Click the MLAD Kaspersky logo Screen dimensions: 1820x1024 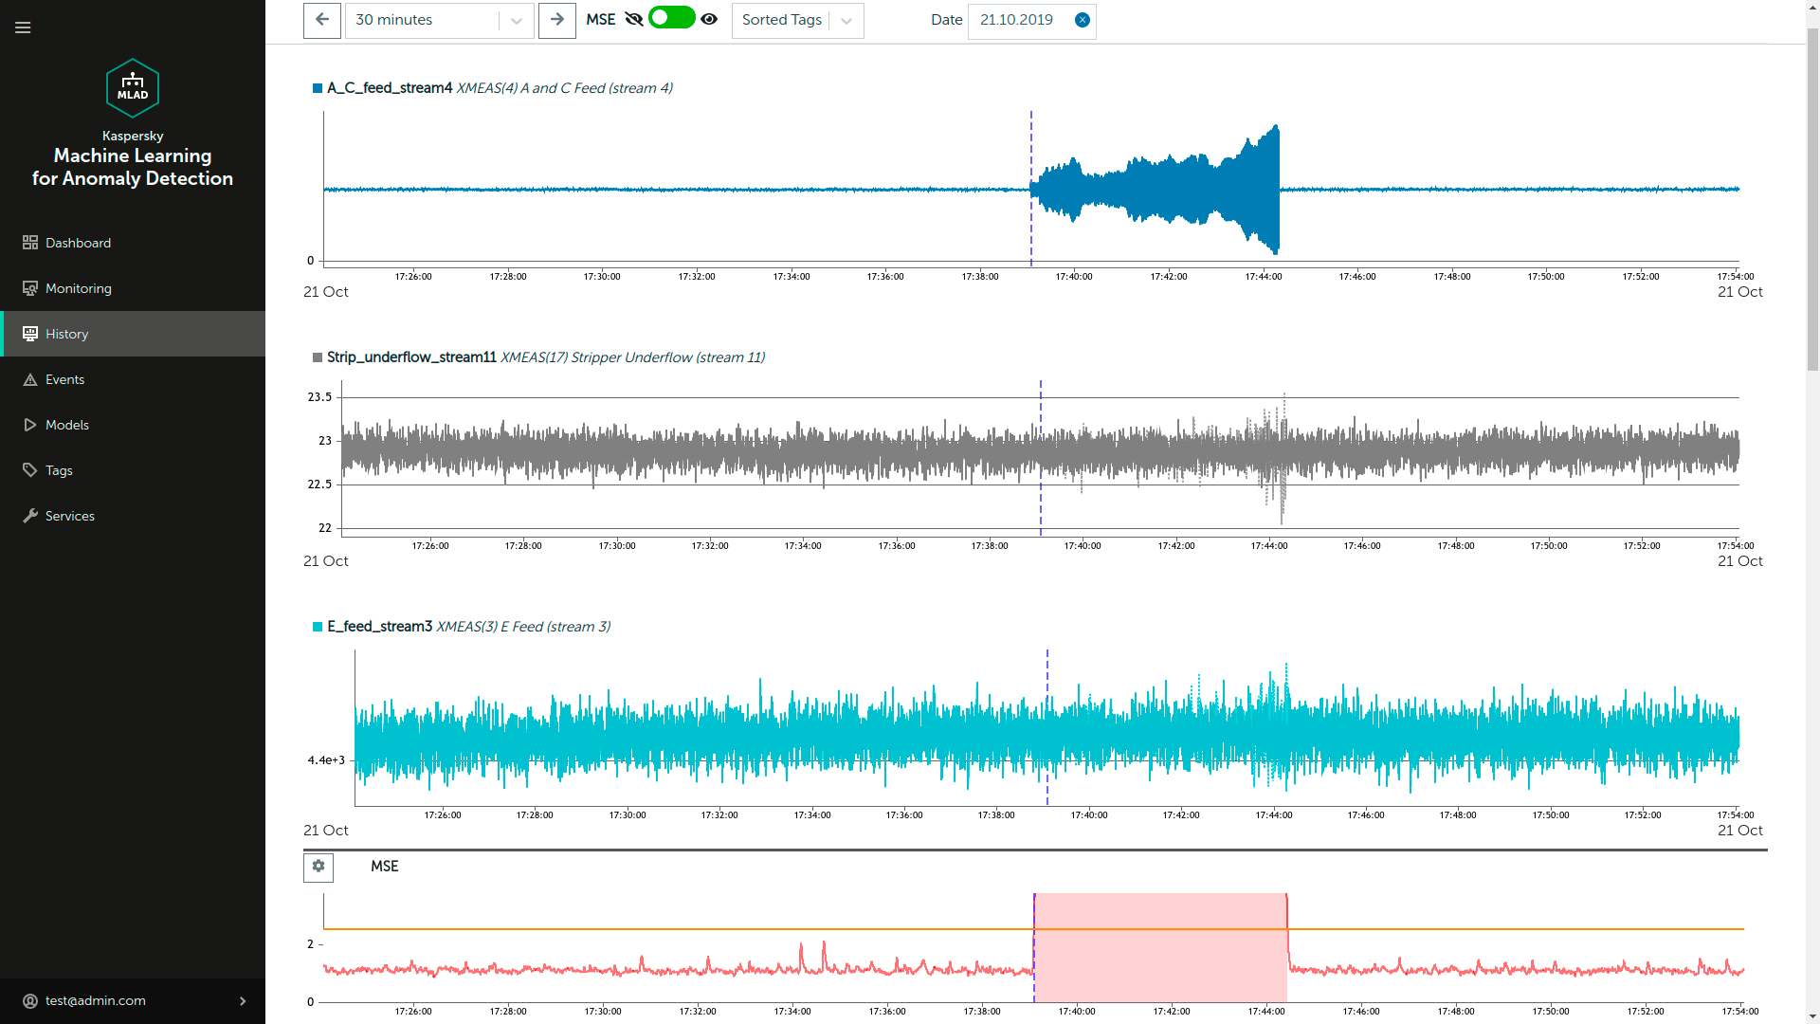133,88
